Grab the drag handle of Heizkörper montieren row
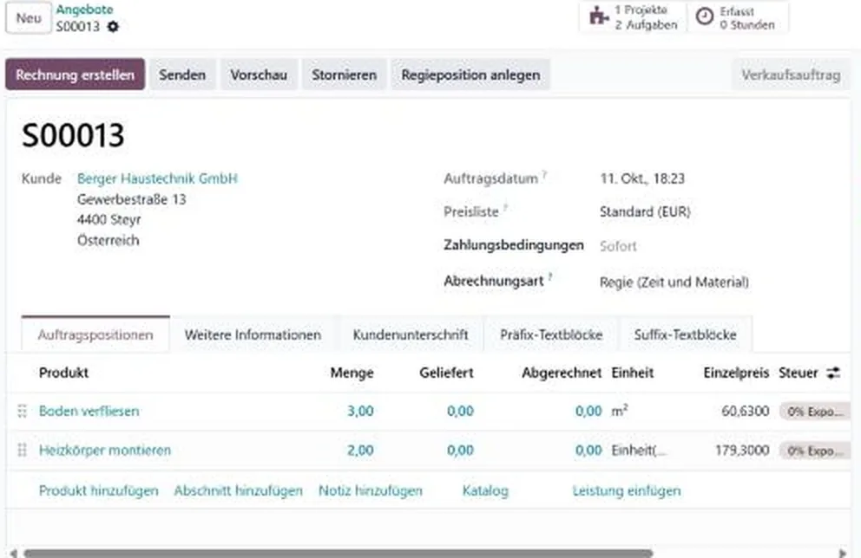 click(22, 450)
